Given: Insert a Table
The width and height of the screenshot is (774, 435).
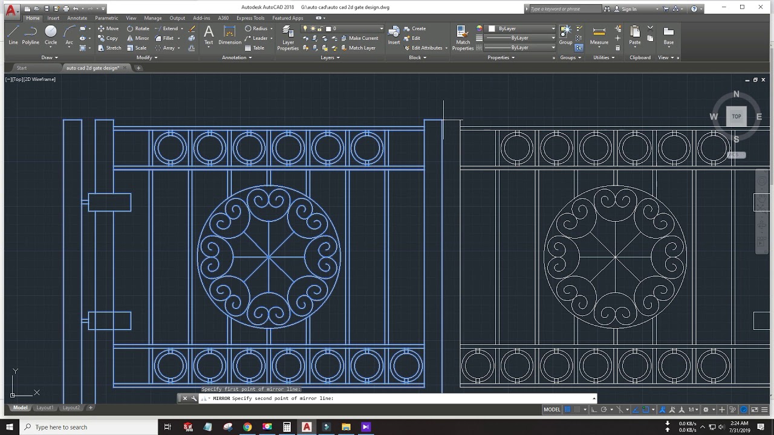Looking at the screenshot, I should [x=255, y=48].
